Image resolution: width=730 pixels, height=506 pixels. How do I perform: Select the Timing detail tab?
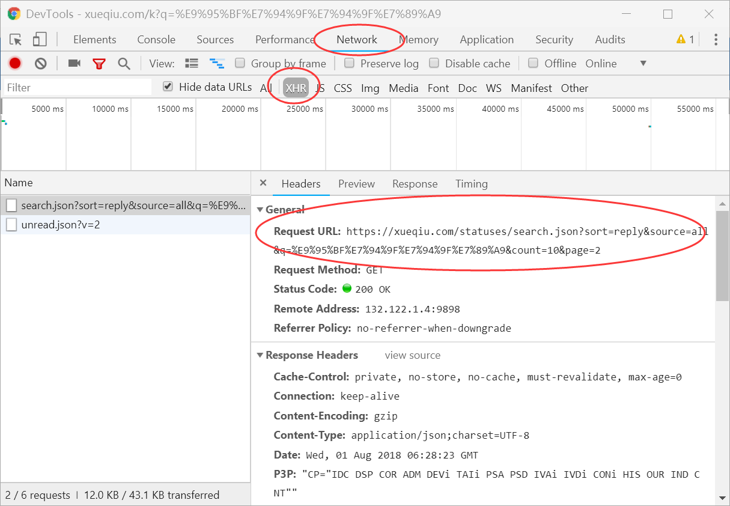[x=472, y=184]
